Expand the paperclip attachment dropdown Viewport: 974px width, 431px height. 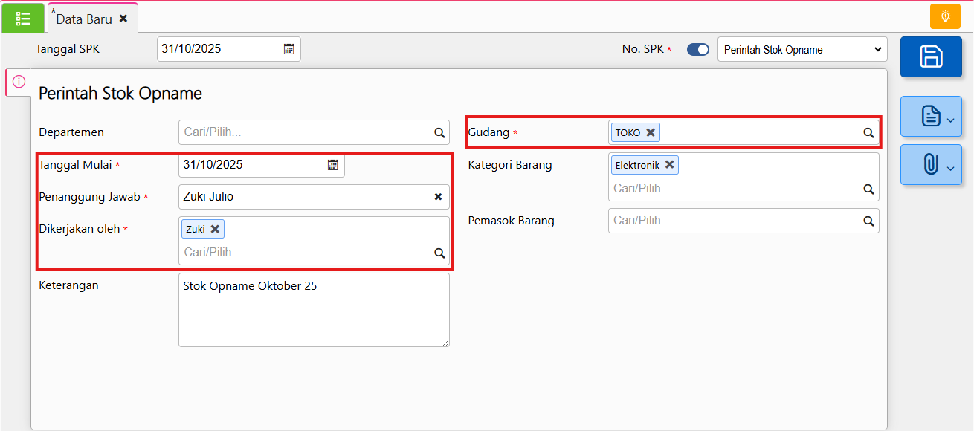click(931, 165)
